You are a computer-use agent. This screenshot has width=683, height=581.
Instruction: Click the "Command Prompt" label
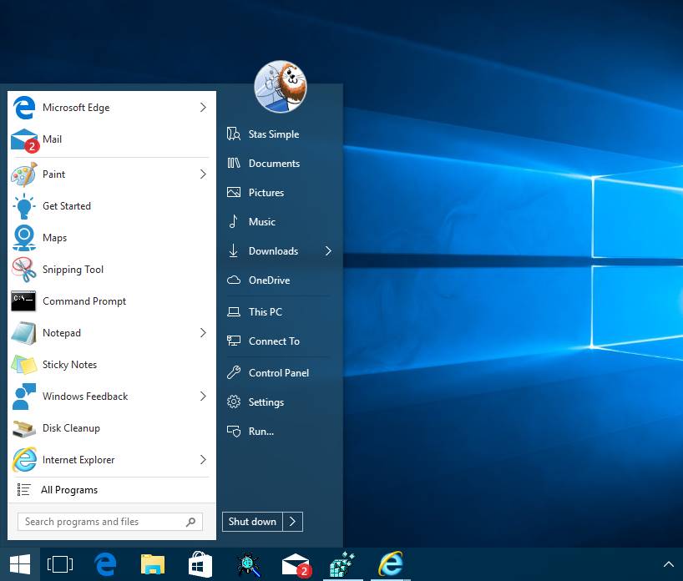tap(84, 301)
